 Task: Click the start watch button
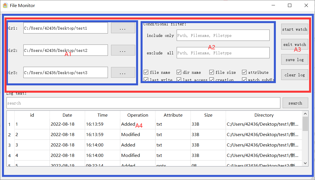coord(294,29)
